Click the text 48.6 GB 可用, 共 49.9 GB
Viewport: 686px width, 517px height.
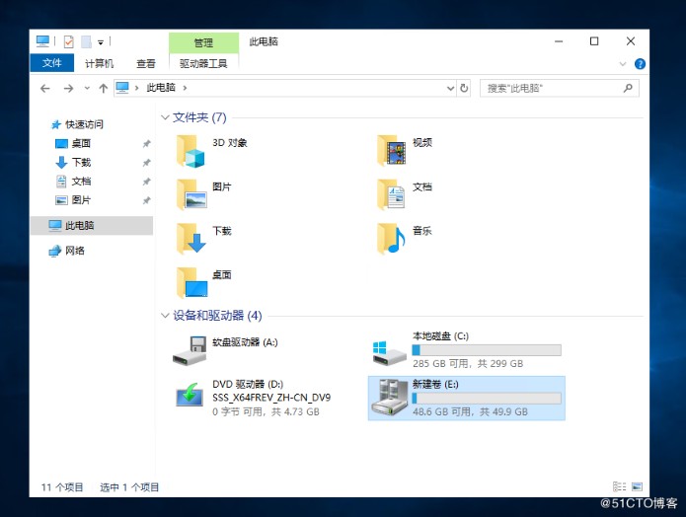(x=470, y=412)
